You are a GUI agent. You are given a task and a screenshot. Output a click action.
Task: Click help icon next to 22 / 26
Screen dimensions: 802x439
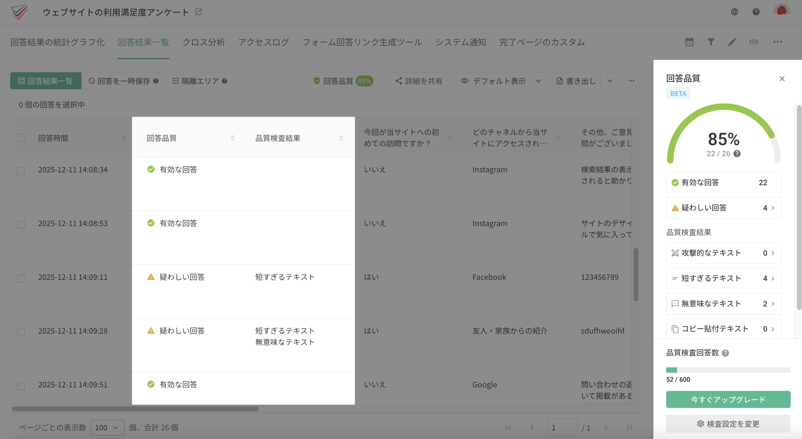coord(737,154)
